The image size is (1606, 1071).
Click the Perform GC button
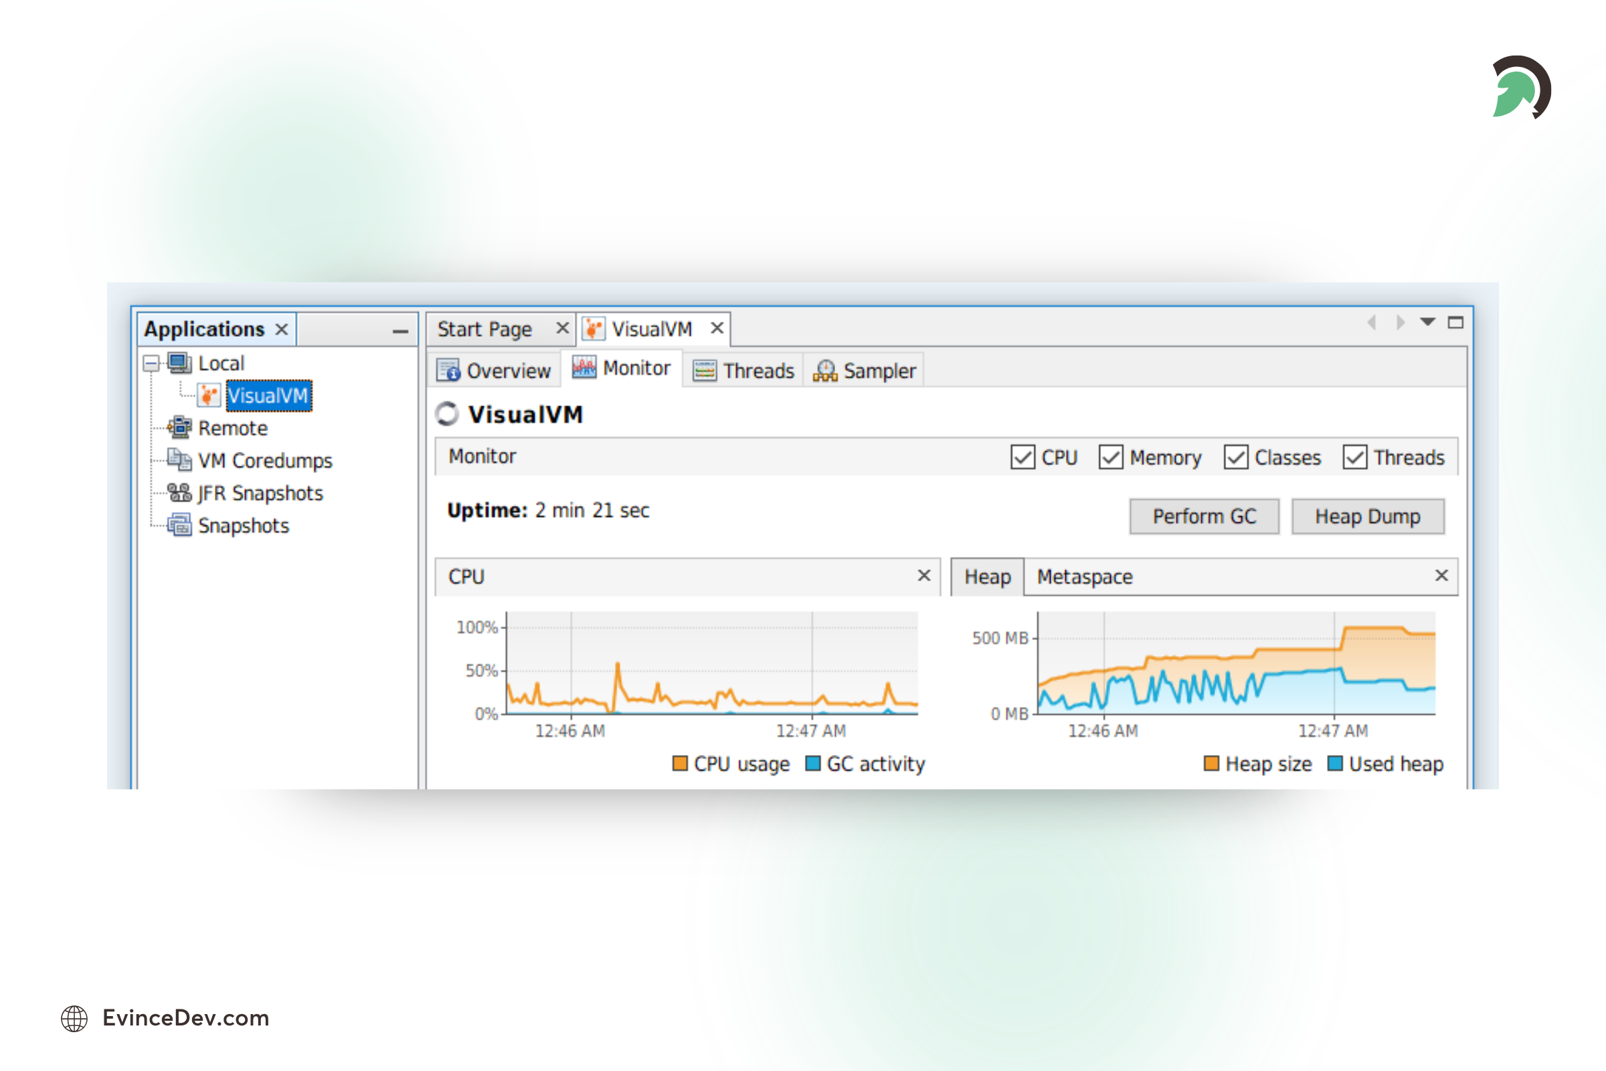pos(1204,516)
